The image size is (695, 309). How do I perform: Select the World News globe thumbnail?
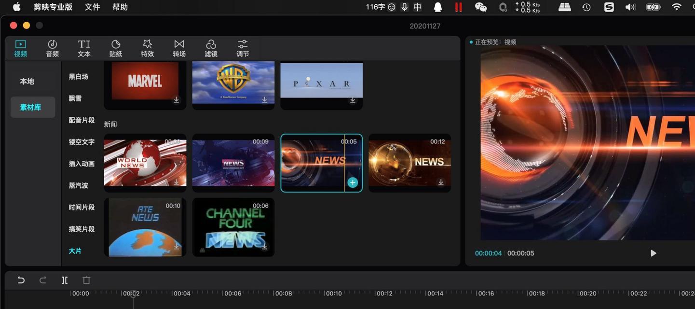tap(145, 163)
